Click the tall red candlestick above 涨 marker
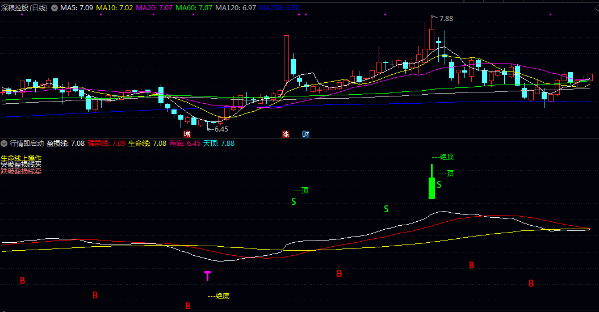Screen dimensions: 599x312 [286, 58]
